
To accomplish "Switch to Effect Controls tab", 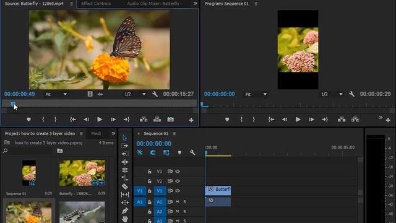I will point(96,4).
